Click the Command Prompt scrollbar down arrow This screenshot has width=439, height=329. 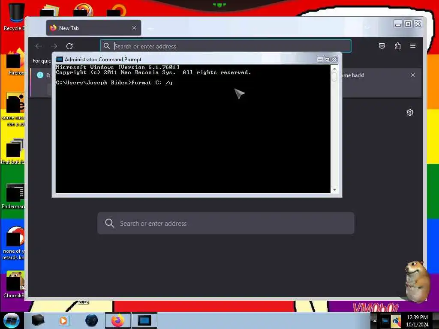[x=334, y=190]
